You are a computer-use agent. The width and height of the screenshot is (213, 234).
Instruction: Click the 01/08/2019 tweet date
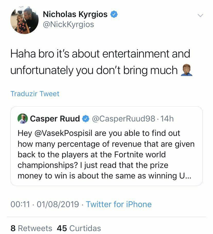pyautogui.click(x=58, y=204)
